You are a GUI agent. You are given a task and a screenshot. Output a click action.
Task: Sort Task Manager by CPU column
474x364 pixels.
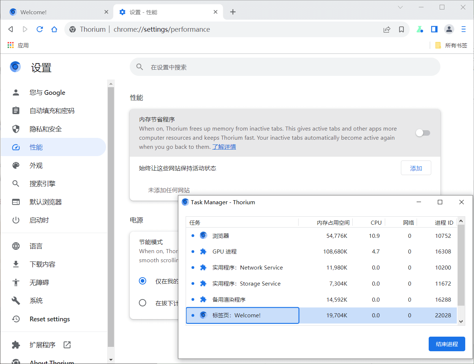[368, 222]
